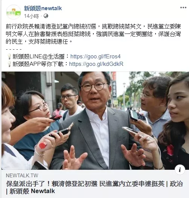Open the post's 14小時 timestamp
The width and height of the screenshot is (189, 198).
(32, 16)
